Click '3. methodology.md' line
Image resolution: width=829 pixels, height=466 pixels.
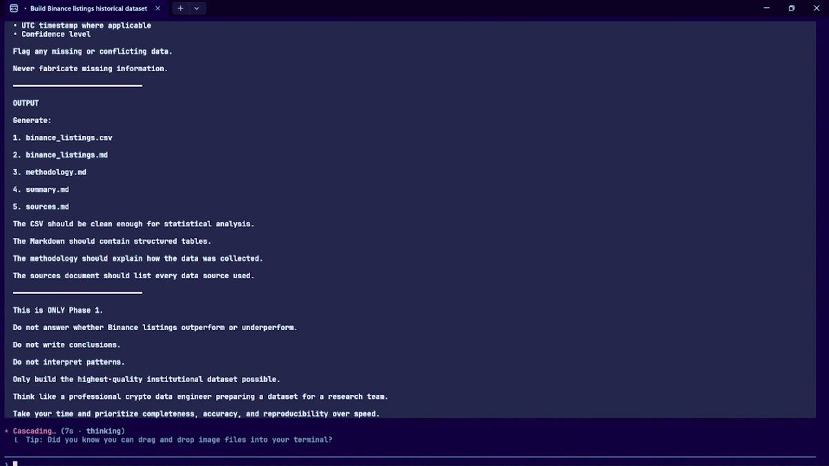pyautogui.click(x=49, y=172)
